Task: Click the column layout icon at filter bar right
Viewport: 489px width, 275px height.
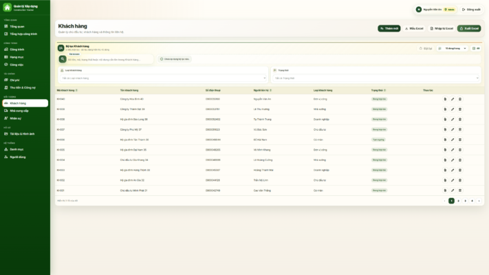Action: (476, 48)
